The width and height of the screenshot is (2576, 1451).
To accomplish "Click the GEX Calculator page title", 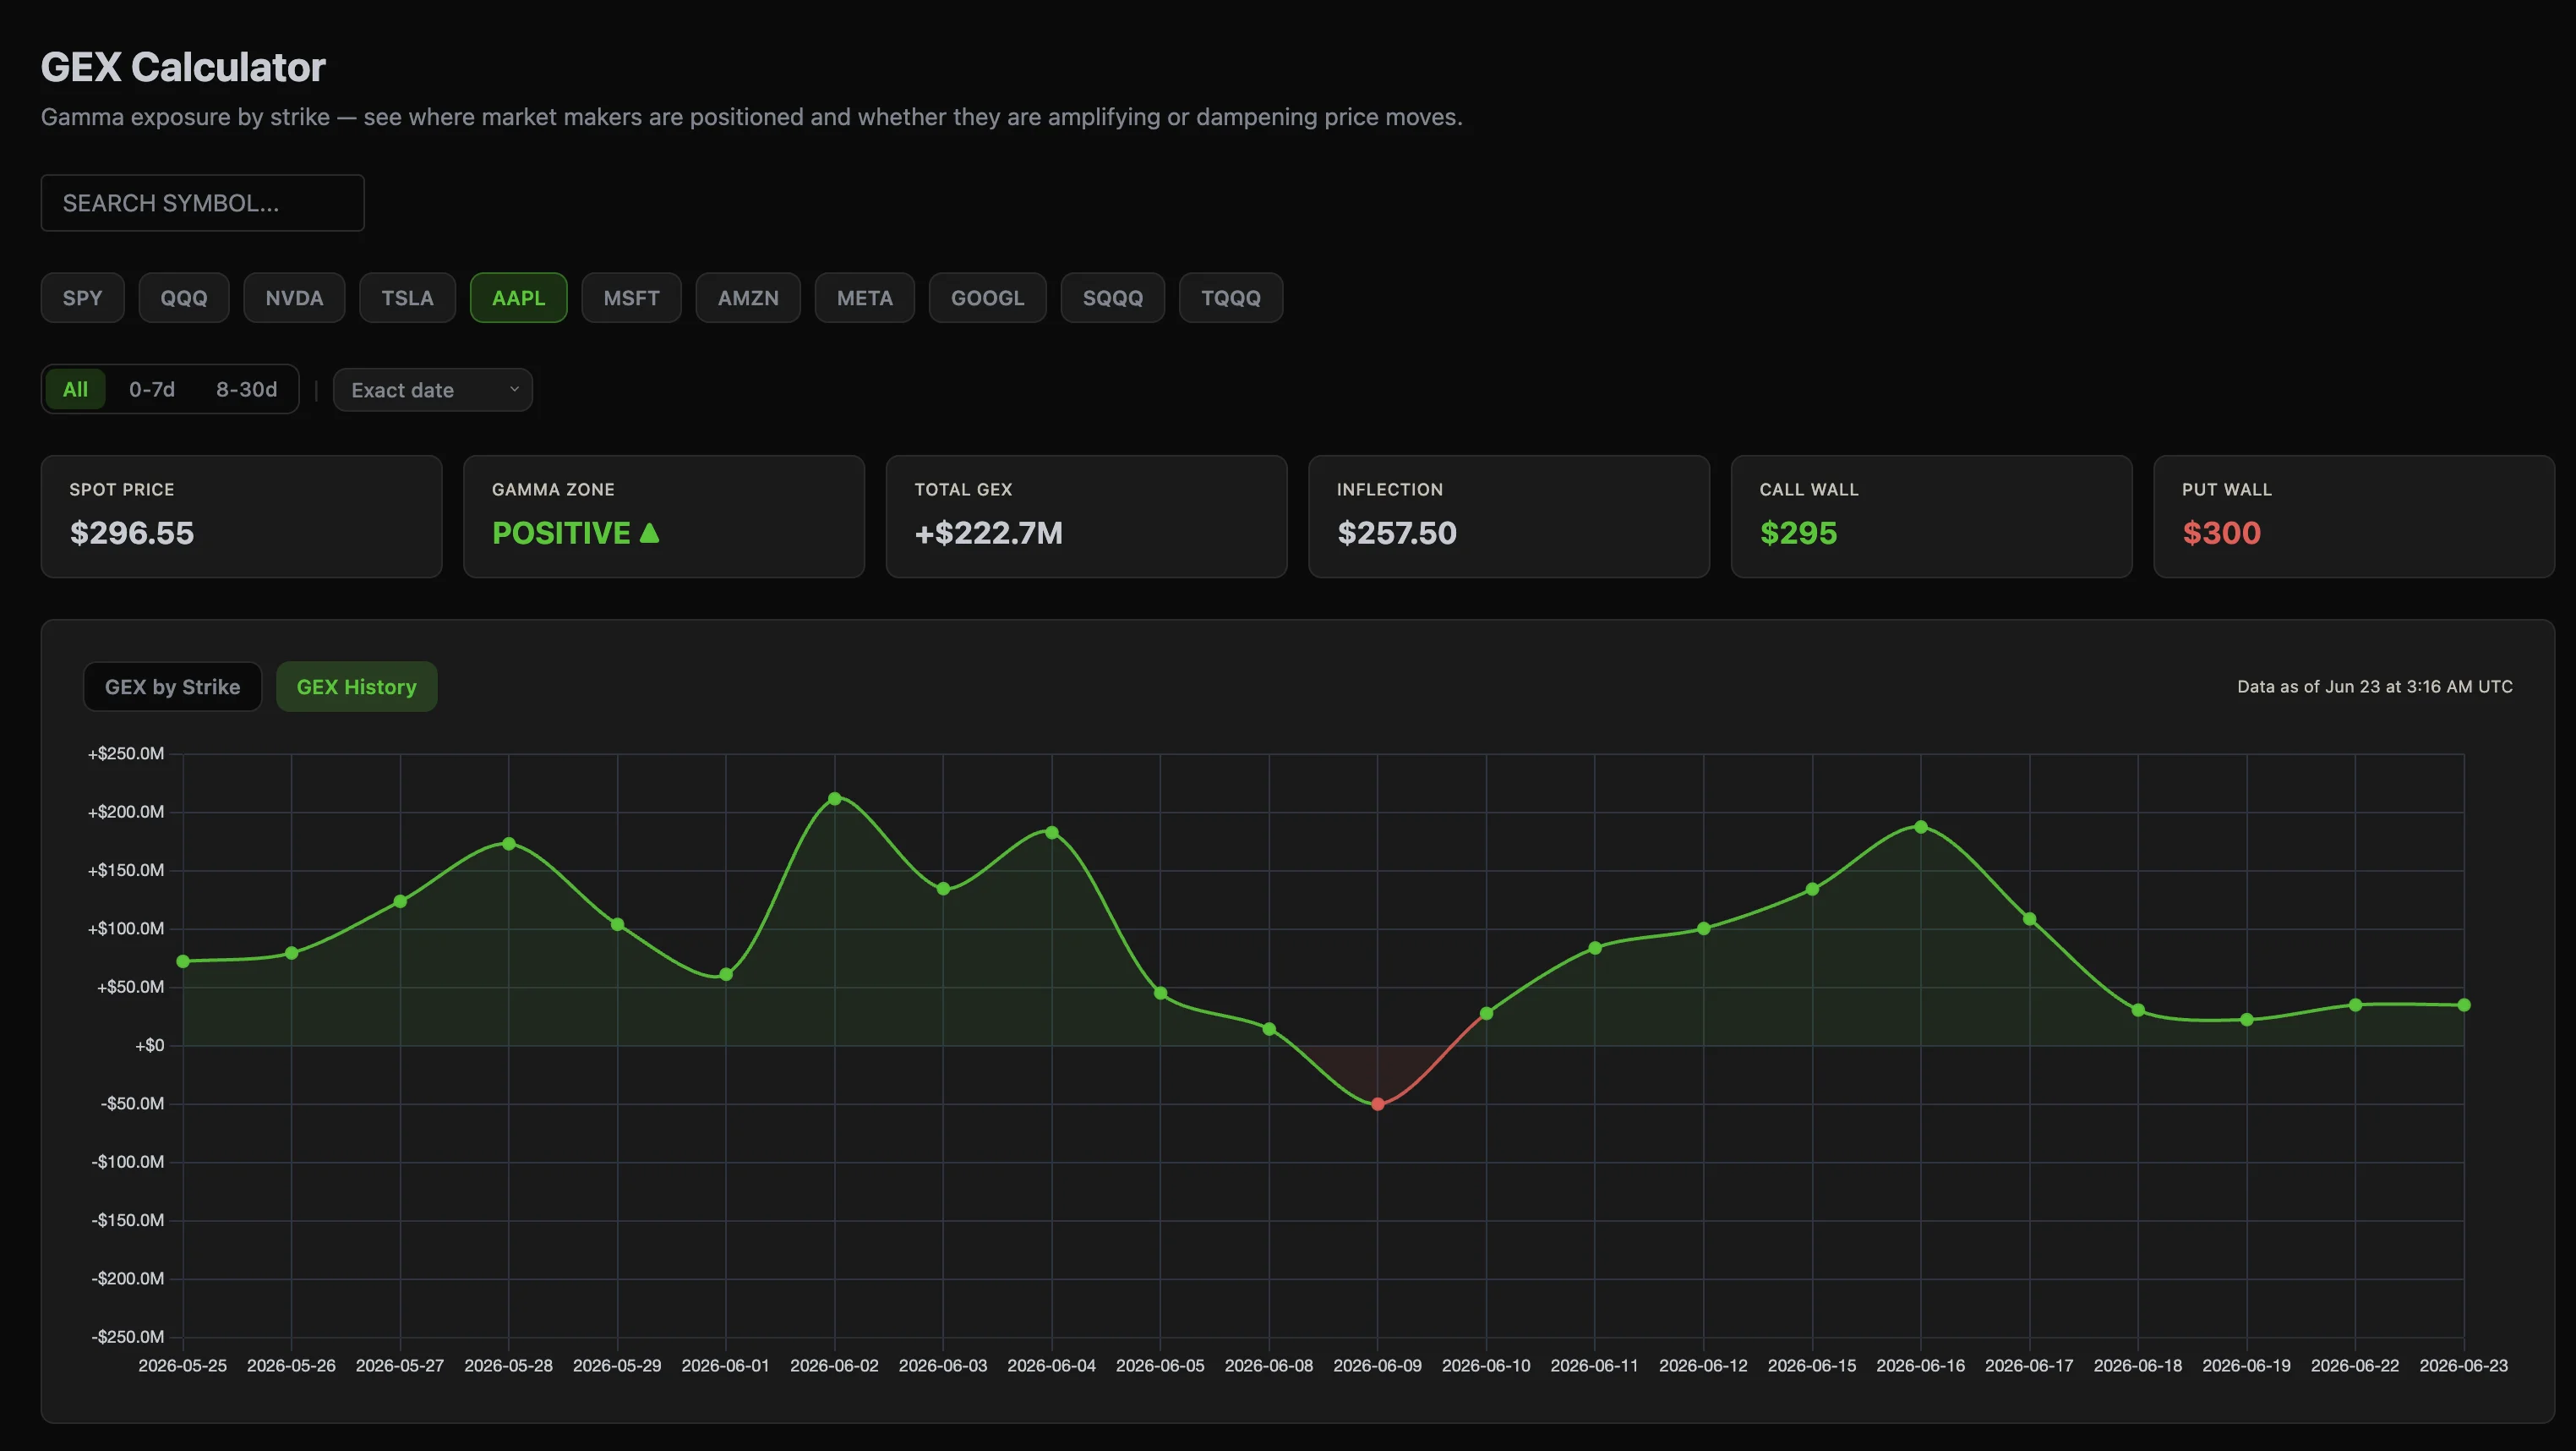I will [x=183, y=67].
